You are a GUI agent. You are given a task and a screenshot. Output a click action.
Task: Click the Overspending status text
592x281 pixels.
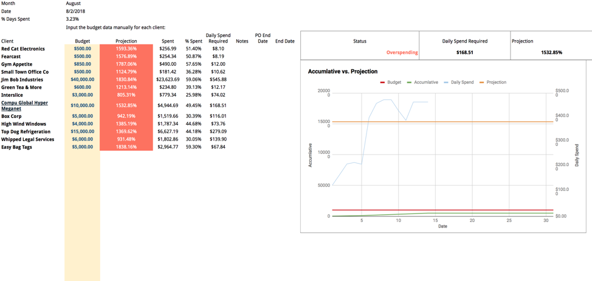[x=402, y=53]
